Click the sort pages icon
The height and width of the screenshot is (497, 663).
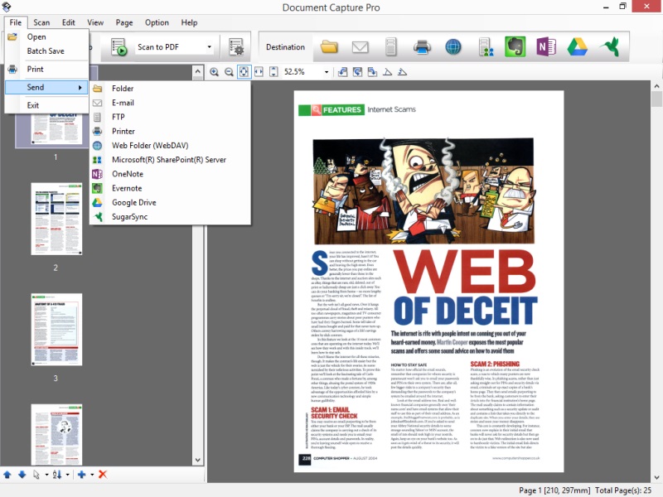coord(57,475)
